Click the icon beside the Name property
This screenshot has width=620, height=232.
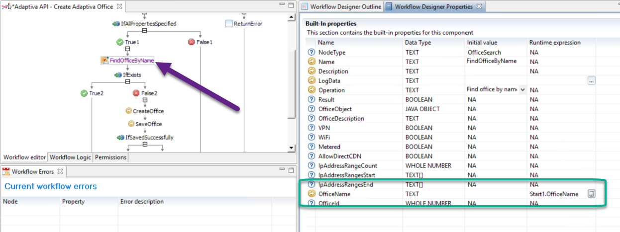pyautogui.click(x=311, y=62)
